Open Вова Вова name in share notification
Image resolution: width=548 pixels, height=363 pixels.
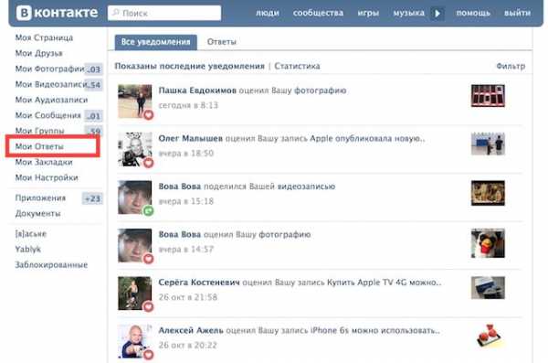pos(180,187)
